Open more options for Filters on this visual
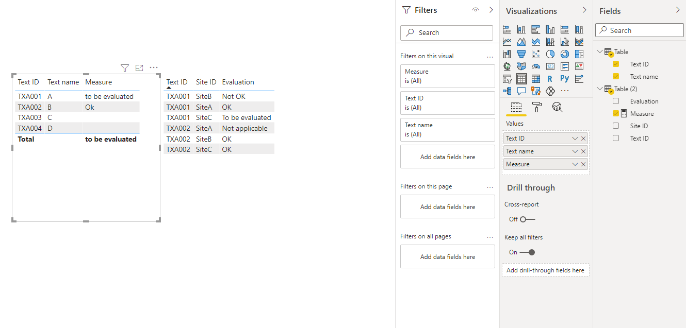 [490, 56]
